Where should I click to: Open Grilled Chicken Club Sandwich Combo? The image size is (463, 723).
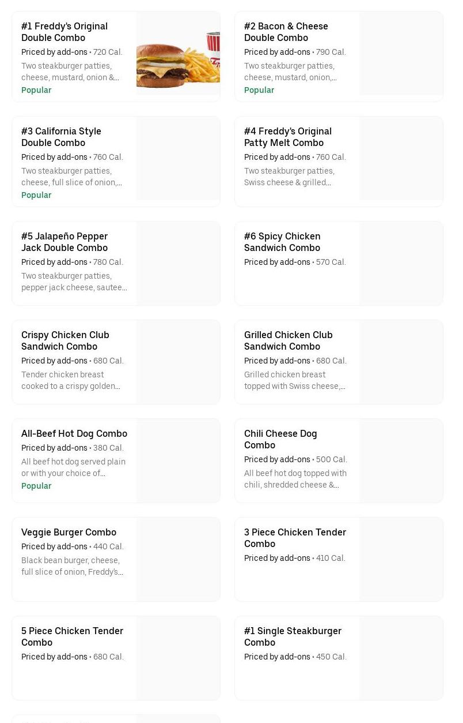coord(288,341)
